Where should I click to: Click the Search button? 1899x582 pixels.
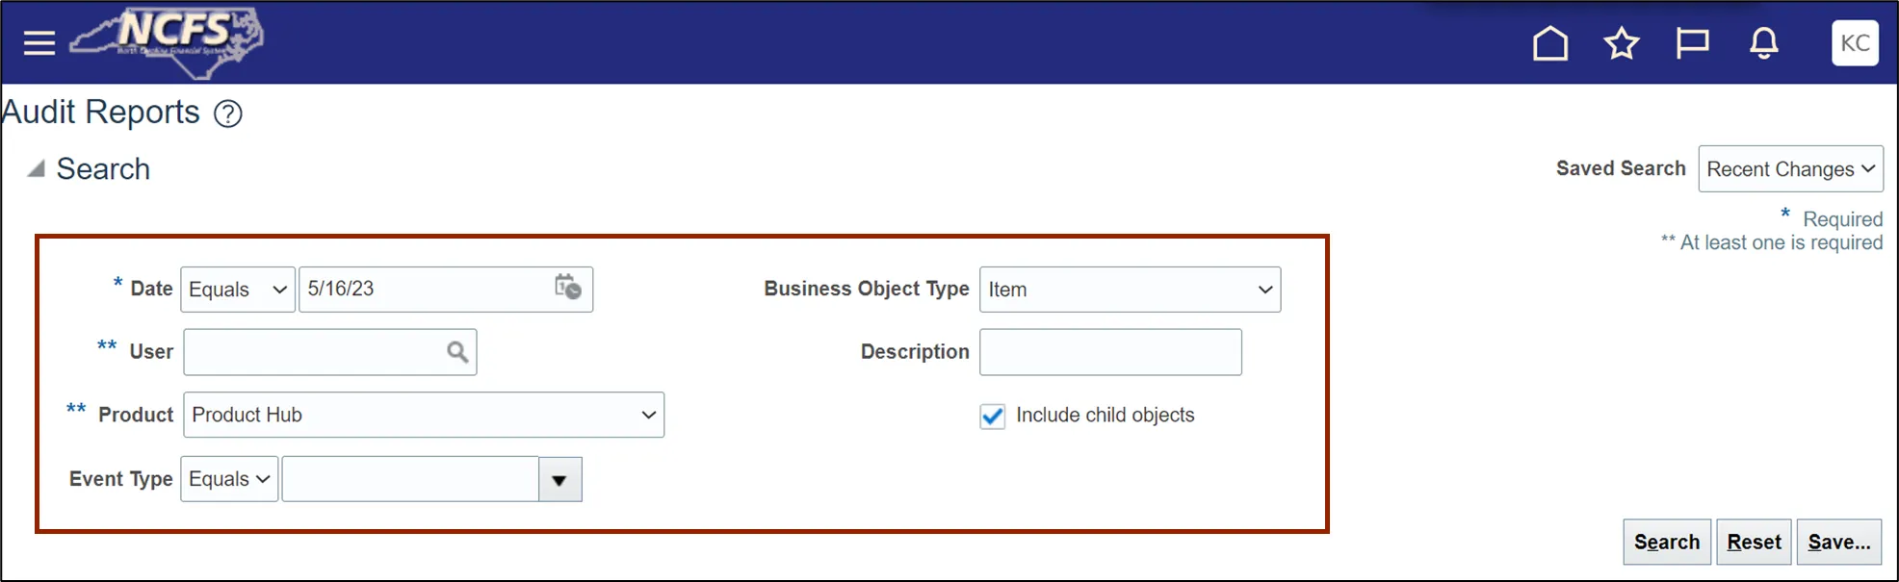pyautogui.click(x=1666, y=543)
